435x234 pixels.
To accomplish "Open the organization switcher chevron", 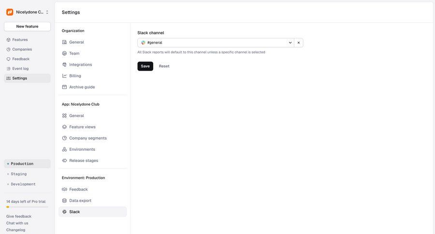I will (x=47, y=12).
